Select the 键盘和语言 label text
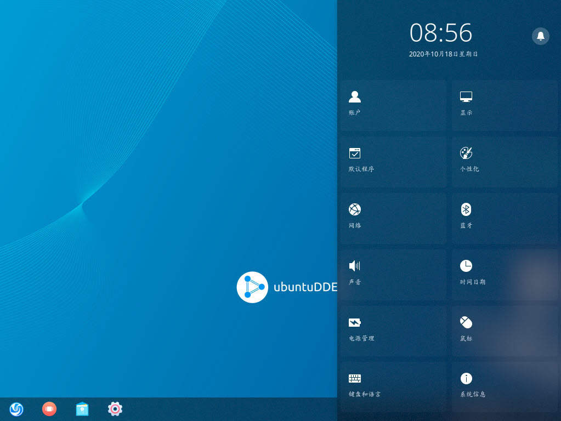 [365, 394]
